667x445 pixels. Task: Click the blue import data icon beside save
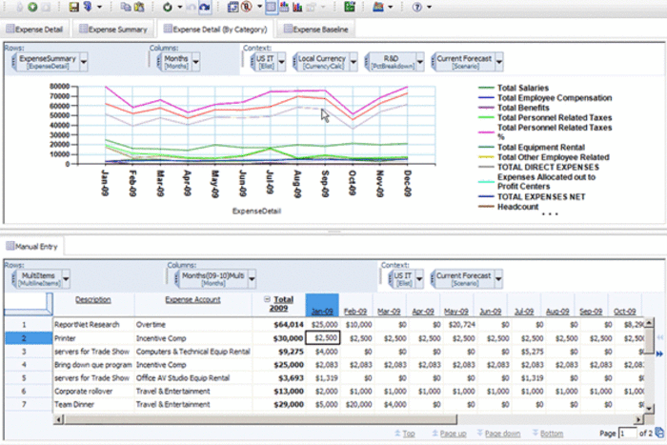88,7
